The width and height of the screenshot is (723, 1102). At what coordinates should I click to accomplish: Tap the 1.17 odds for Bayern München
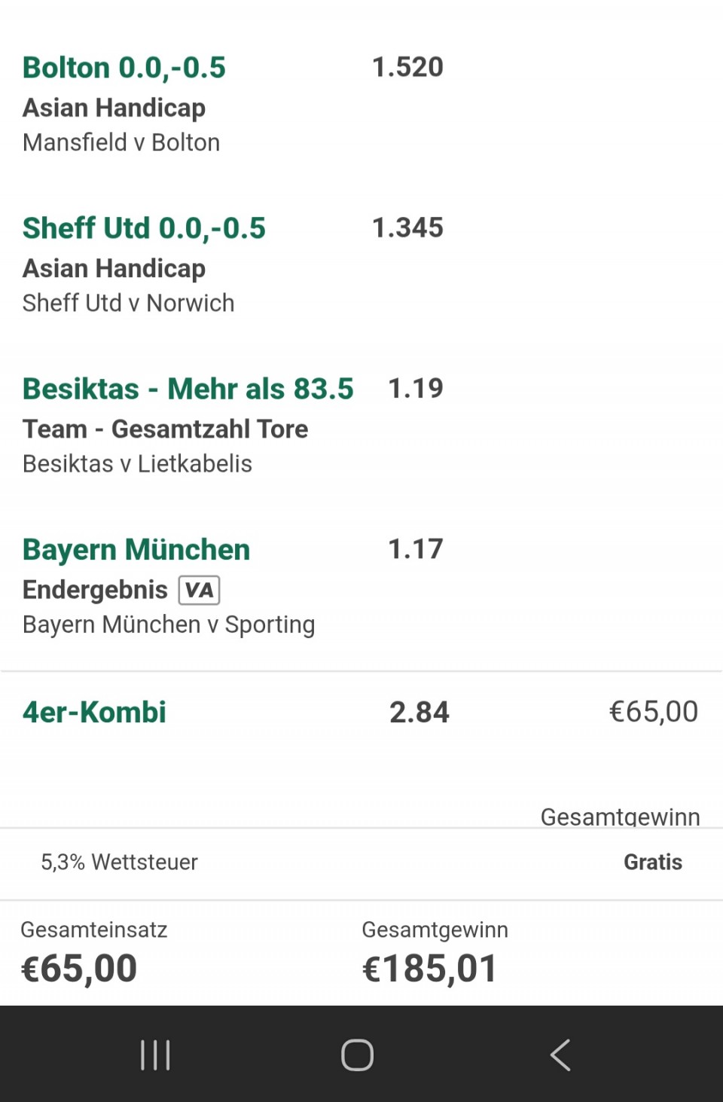pos(415,549)
